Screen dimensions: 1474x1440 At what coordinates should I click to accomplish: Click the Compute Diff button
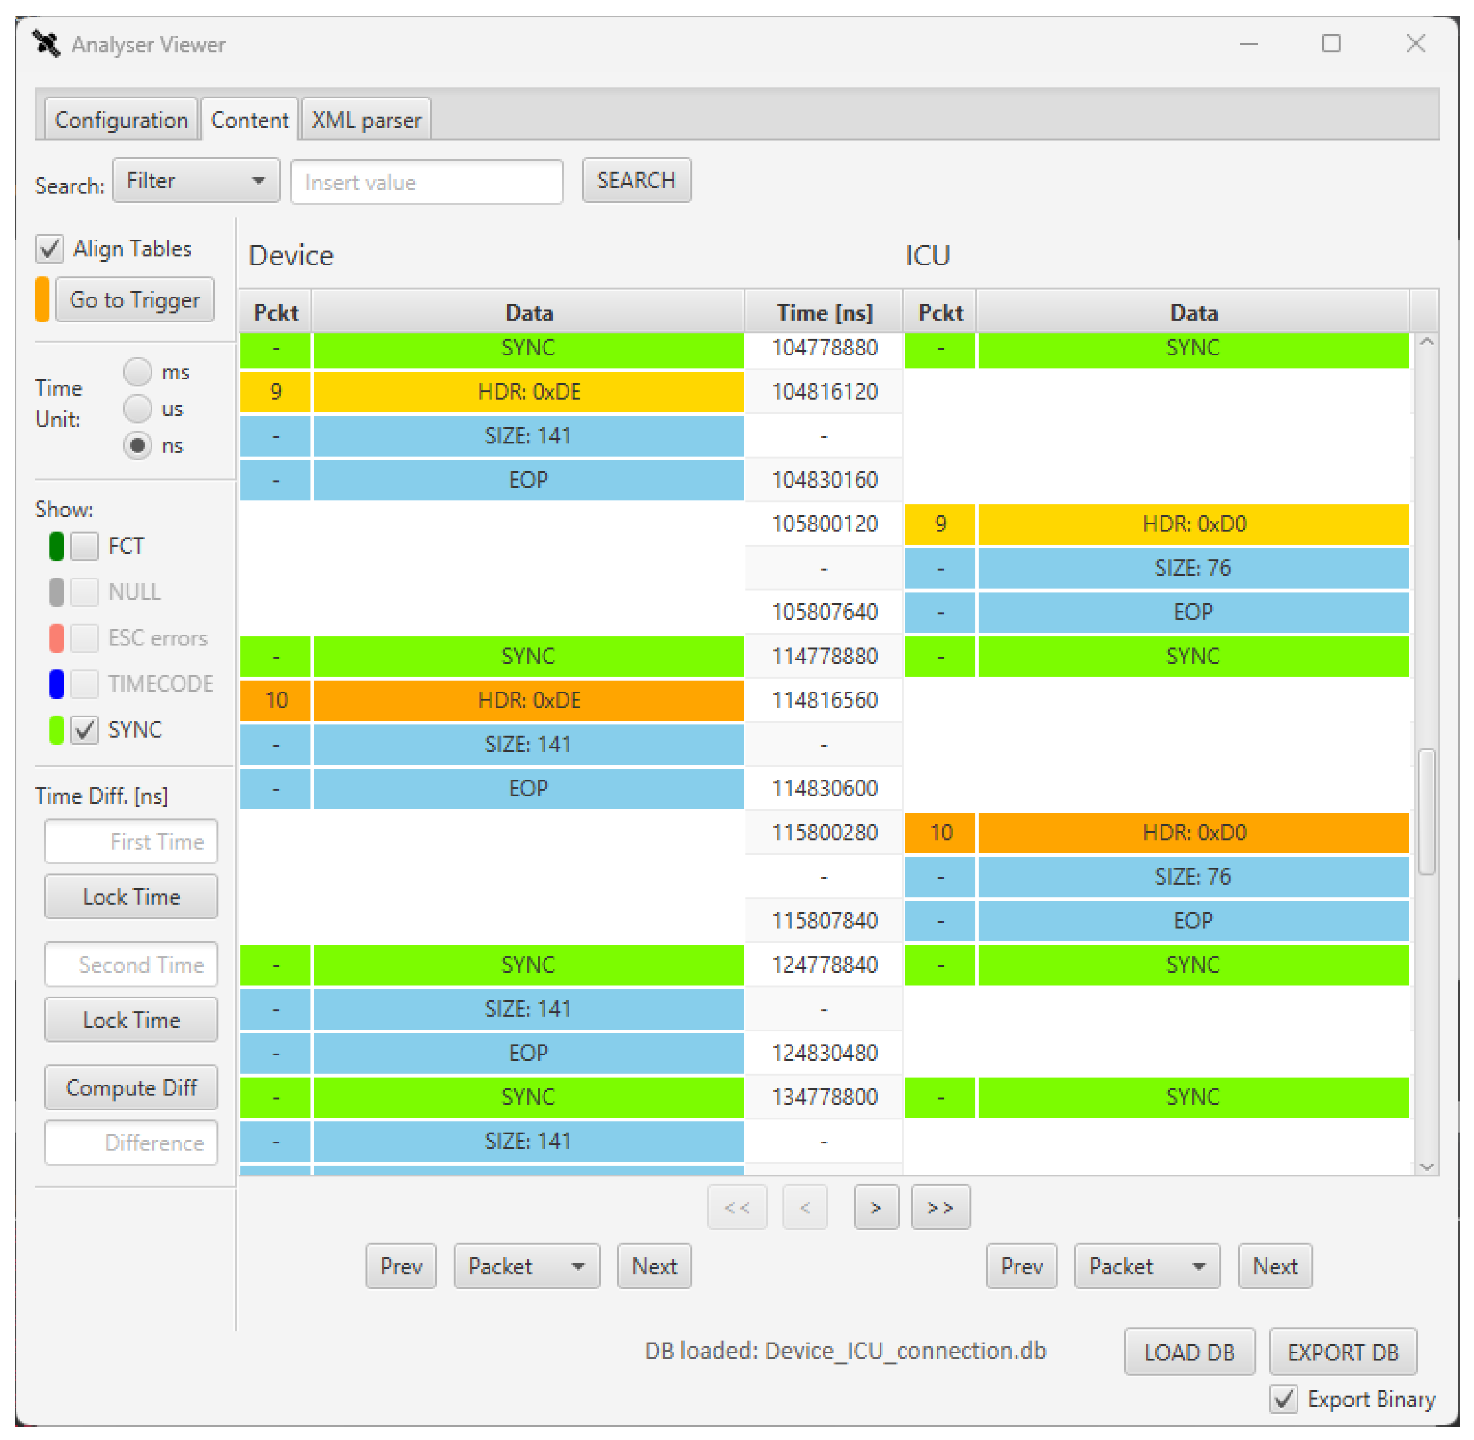point(131,1087)
